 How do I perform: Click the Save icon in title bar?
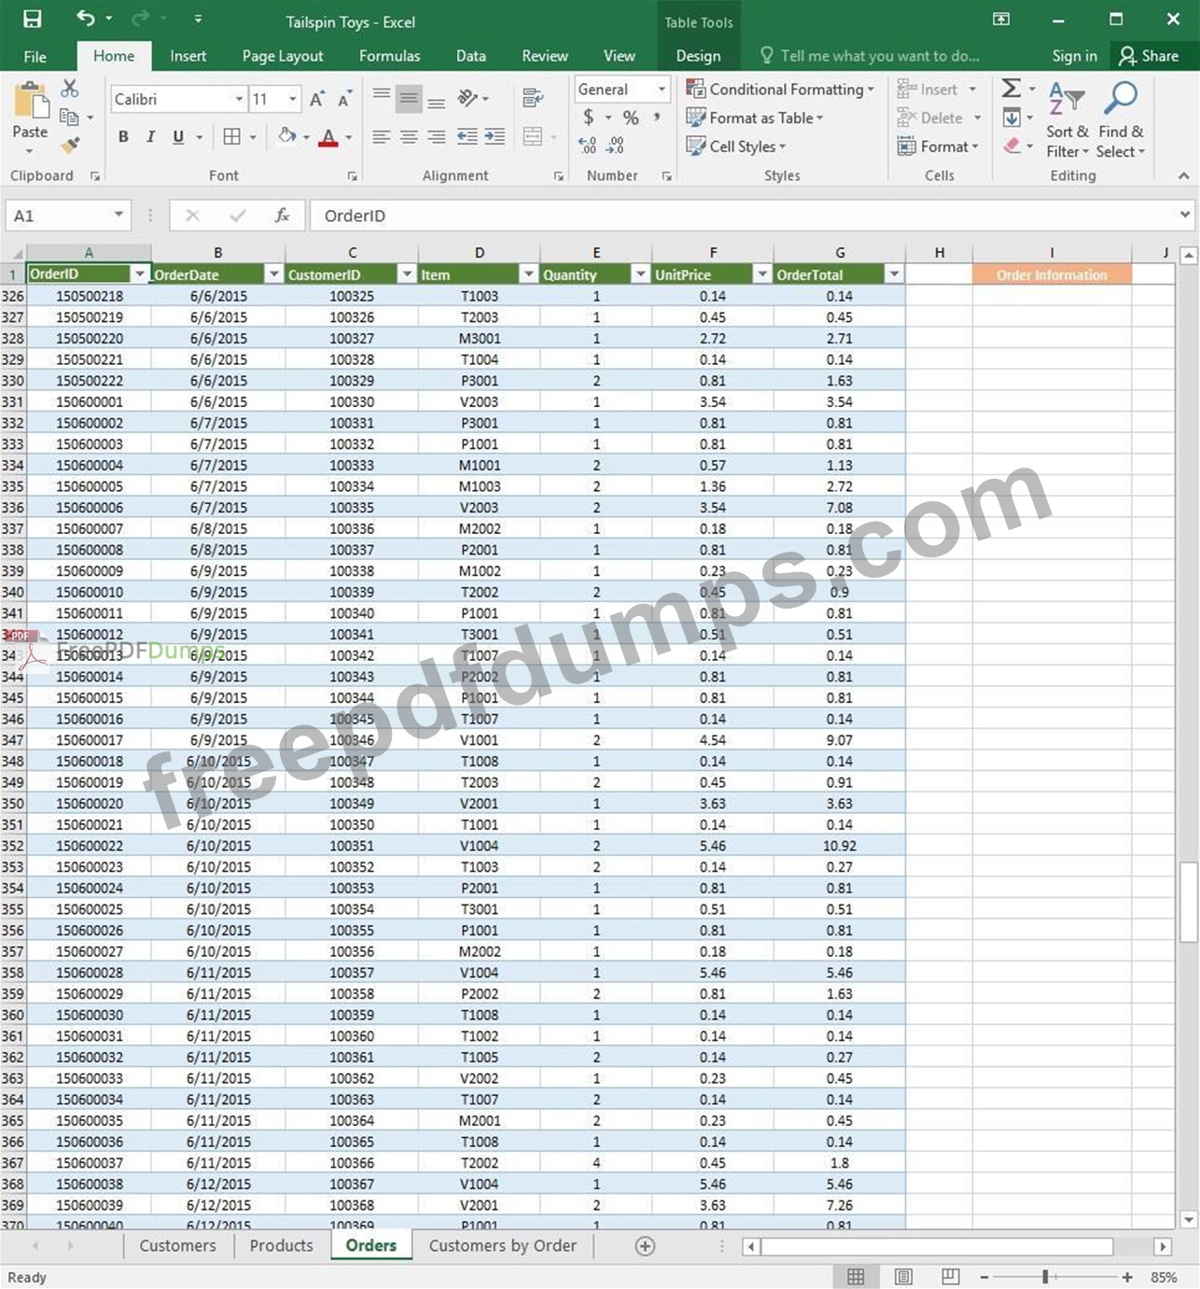32,20
